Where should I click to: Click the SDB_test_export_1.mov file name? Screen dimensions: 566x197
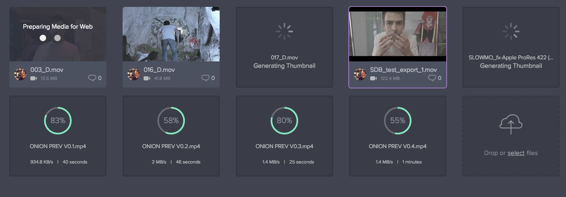(x=403, y=70)
